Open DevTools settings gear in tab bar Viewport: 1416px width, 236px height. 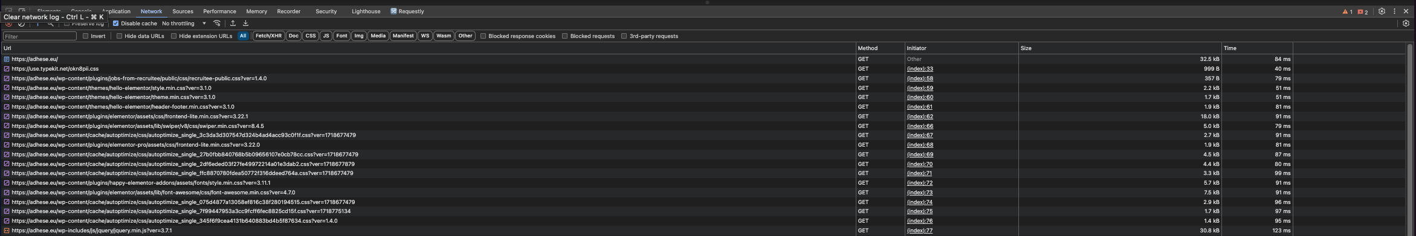click(1382, 11)
